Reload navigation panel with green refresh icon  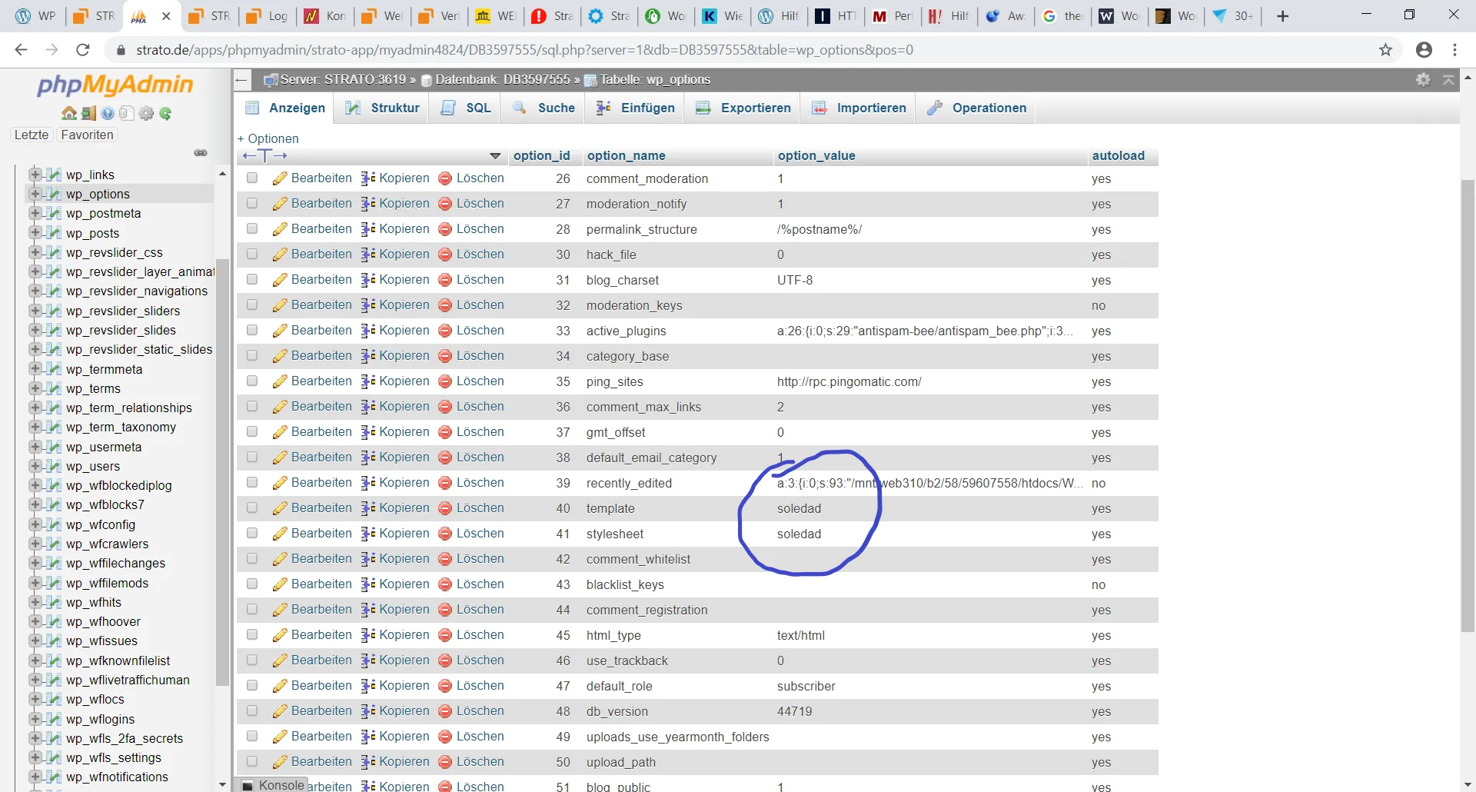click(x=165, y=113)
